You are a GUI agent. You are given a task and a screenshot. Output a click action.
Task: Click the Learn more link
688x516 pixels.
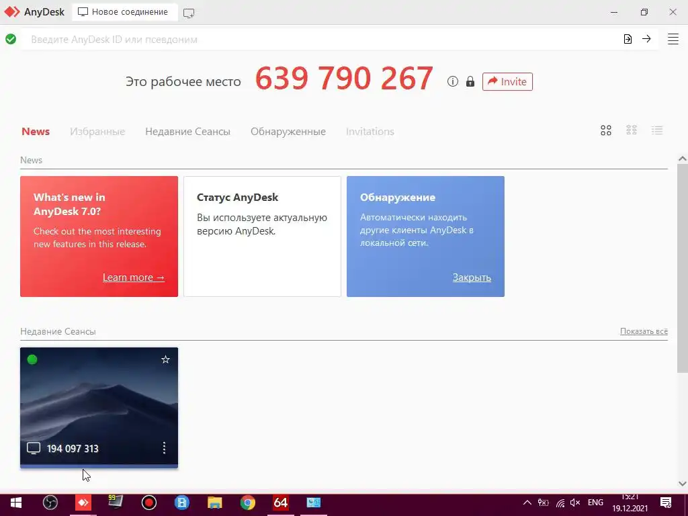click(134, 277)
